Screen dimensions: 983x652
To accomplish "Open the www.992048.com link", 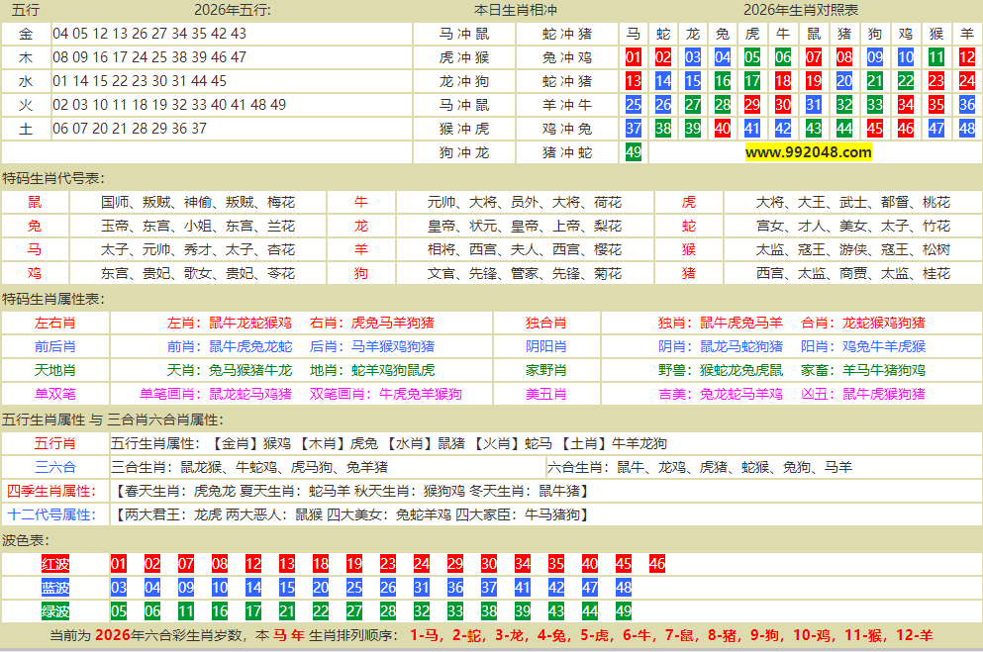I will click(x=808, y=152).
